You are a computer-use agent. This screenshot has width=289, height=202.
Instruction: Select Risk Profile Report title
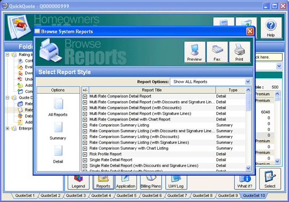coord(105,154)
